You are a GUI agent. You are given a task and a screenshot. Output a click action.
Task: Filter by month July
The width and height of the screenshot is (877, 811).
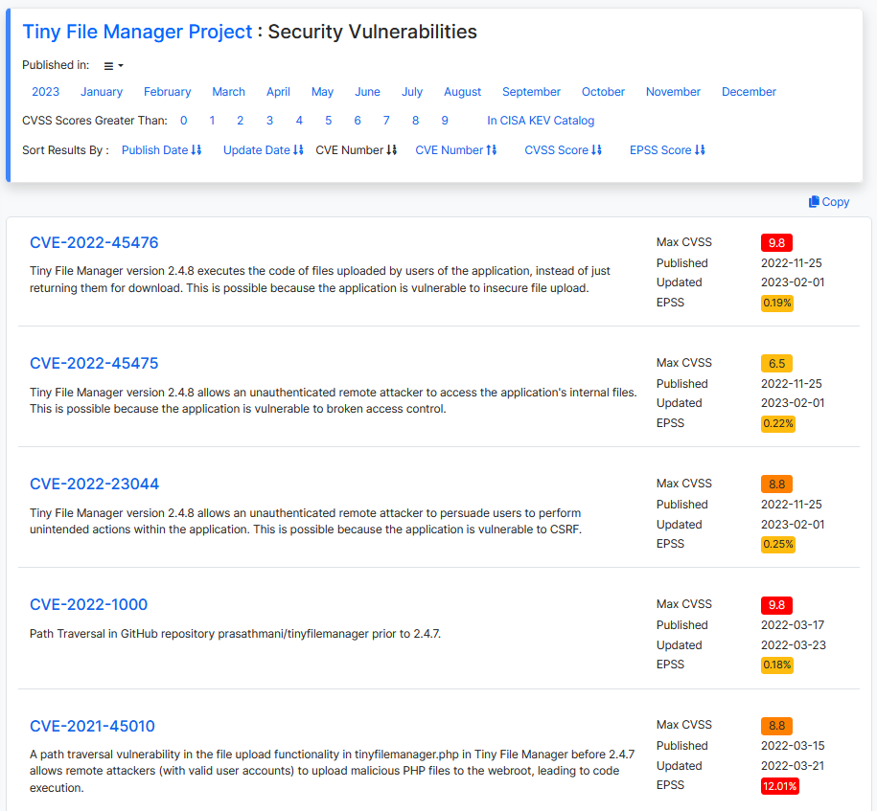(x=412, y=92)
